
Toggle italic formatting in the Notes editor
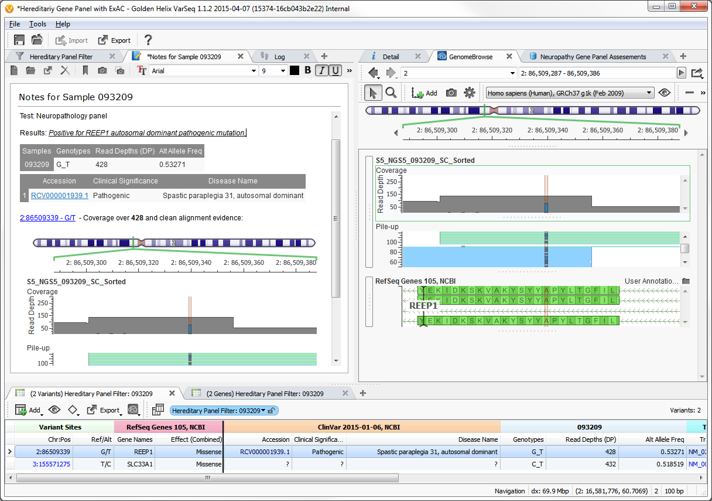coord(321,70)
